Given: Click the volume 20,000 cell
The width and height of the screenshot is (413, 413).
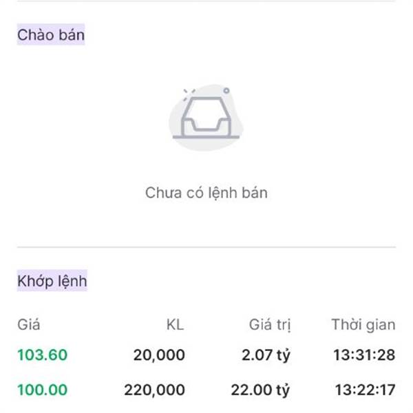Looking at the screenshot, I should point(159,355).
